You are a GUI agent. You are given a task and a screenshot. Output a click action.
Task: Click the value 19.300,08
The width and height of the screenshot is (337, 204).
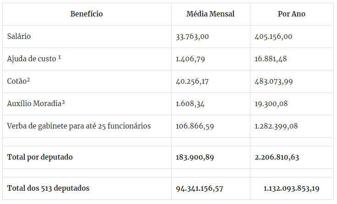[271, 104]
